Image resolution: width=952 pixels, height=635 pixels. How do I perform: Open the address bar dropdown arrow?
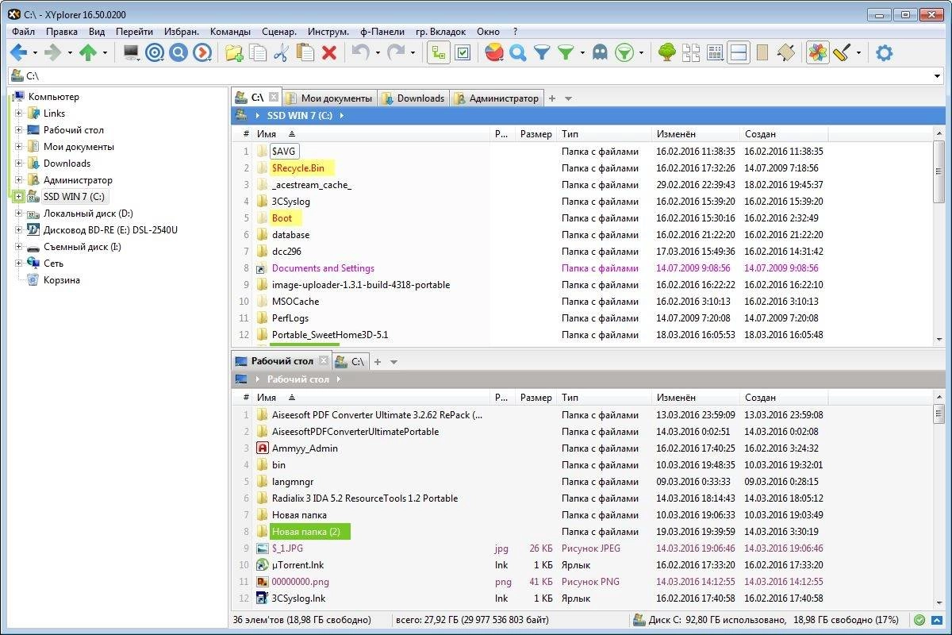click(938, 76)
